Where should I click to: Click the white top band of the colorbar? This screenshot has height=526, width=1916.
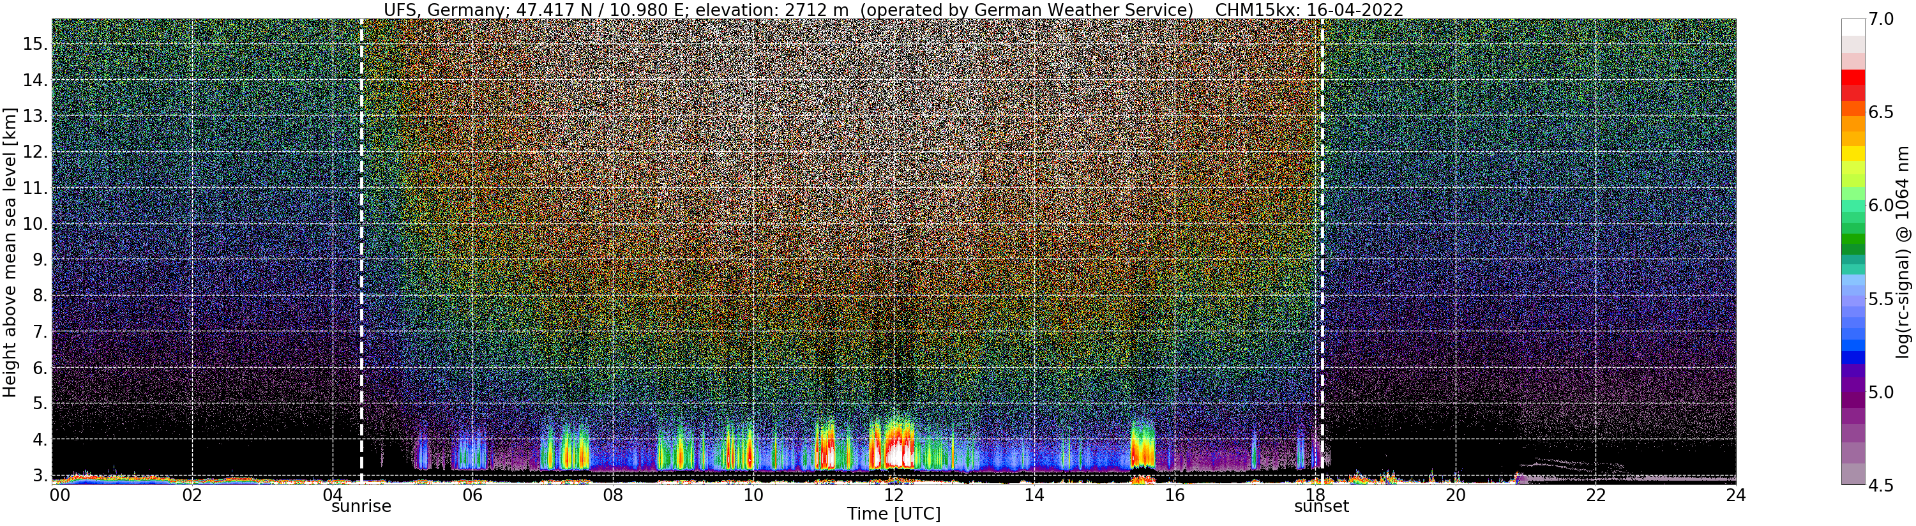[x=1853, y=27]
